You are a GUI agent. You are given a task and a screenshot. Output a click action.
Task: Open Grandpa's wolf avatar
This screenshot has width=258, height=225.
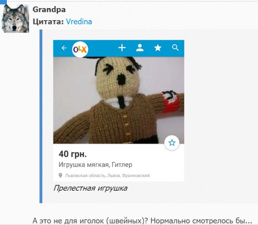[x=15, y=18]
